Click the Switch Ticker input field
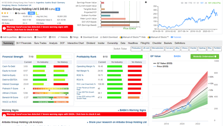223x126 pixels. point(122,49)
